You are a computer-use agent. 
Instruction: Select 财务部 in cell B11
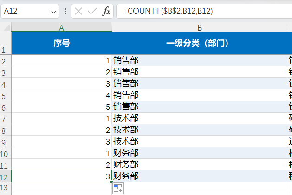tap(200, 164)
